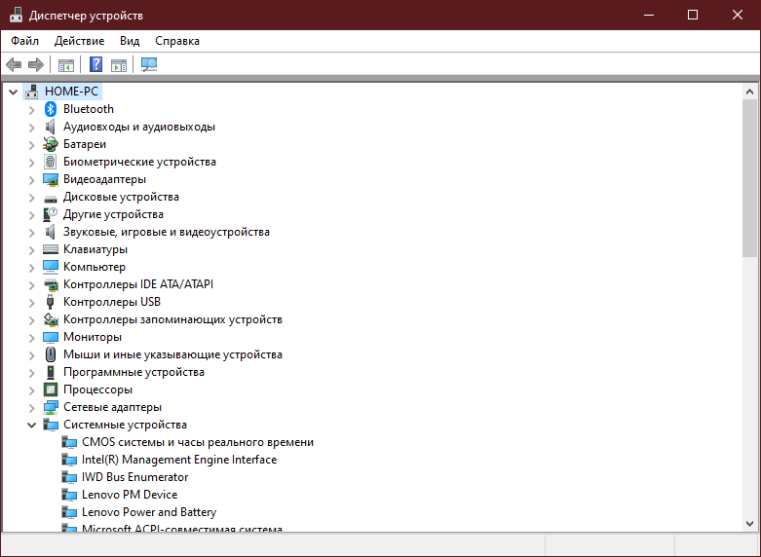Click the Сетевые адаптеры network icon

coord(51,407)
